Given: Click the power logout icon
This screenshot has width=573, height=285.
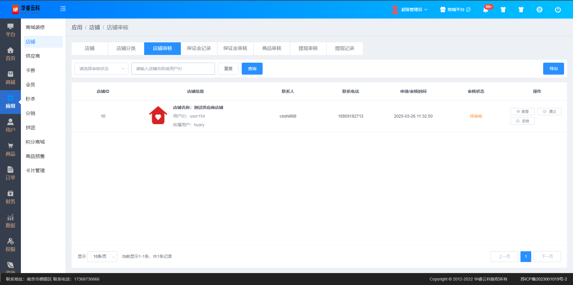Looking at the screenshot, I should point(557,10).
